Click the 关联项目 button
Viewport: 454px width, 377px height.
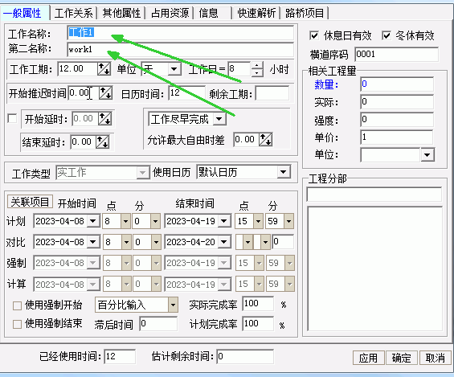tap(30, 202)
